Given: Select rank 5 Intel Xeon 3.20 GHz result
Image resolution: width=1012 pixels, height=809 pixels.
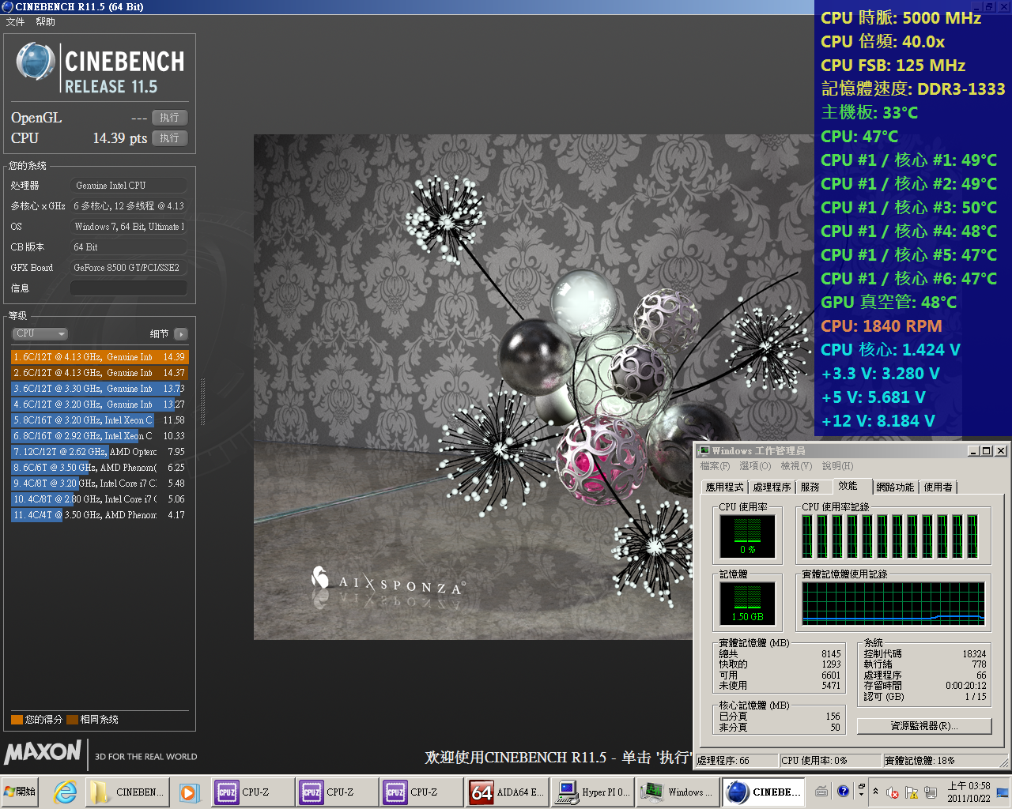Looking at the screenshot, I should tap(100, 420).
